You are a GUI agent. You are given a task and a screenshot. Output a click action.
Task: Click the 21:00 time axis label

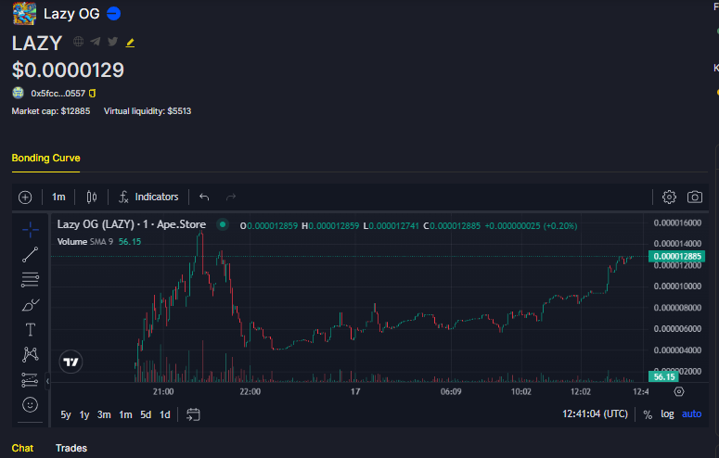coord(163,392)
